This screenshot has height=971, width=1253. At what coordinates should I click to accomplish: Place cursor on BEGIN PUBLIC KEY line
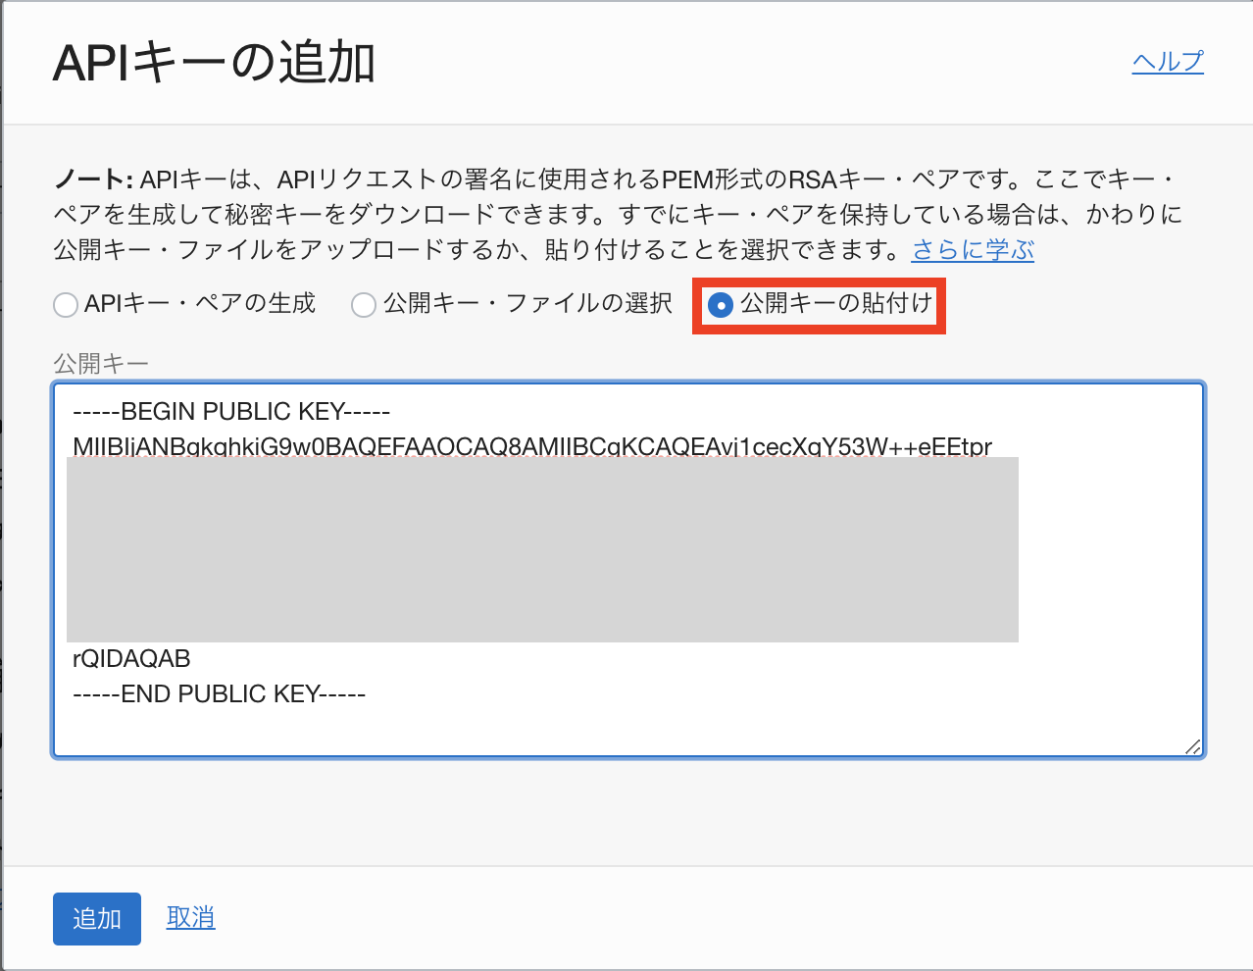click(x=228, y=411)
